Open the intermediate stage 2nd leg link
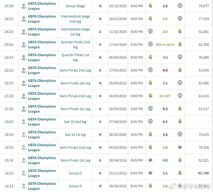This screenshot has width=213, height=192. click(75, 19)
